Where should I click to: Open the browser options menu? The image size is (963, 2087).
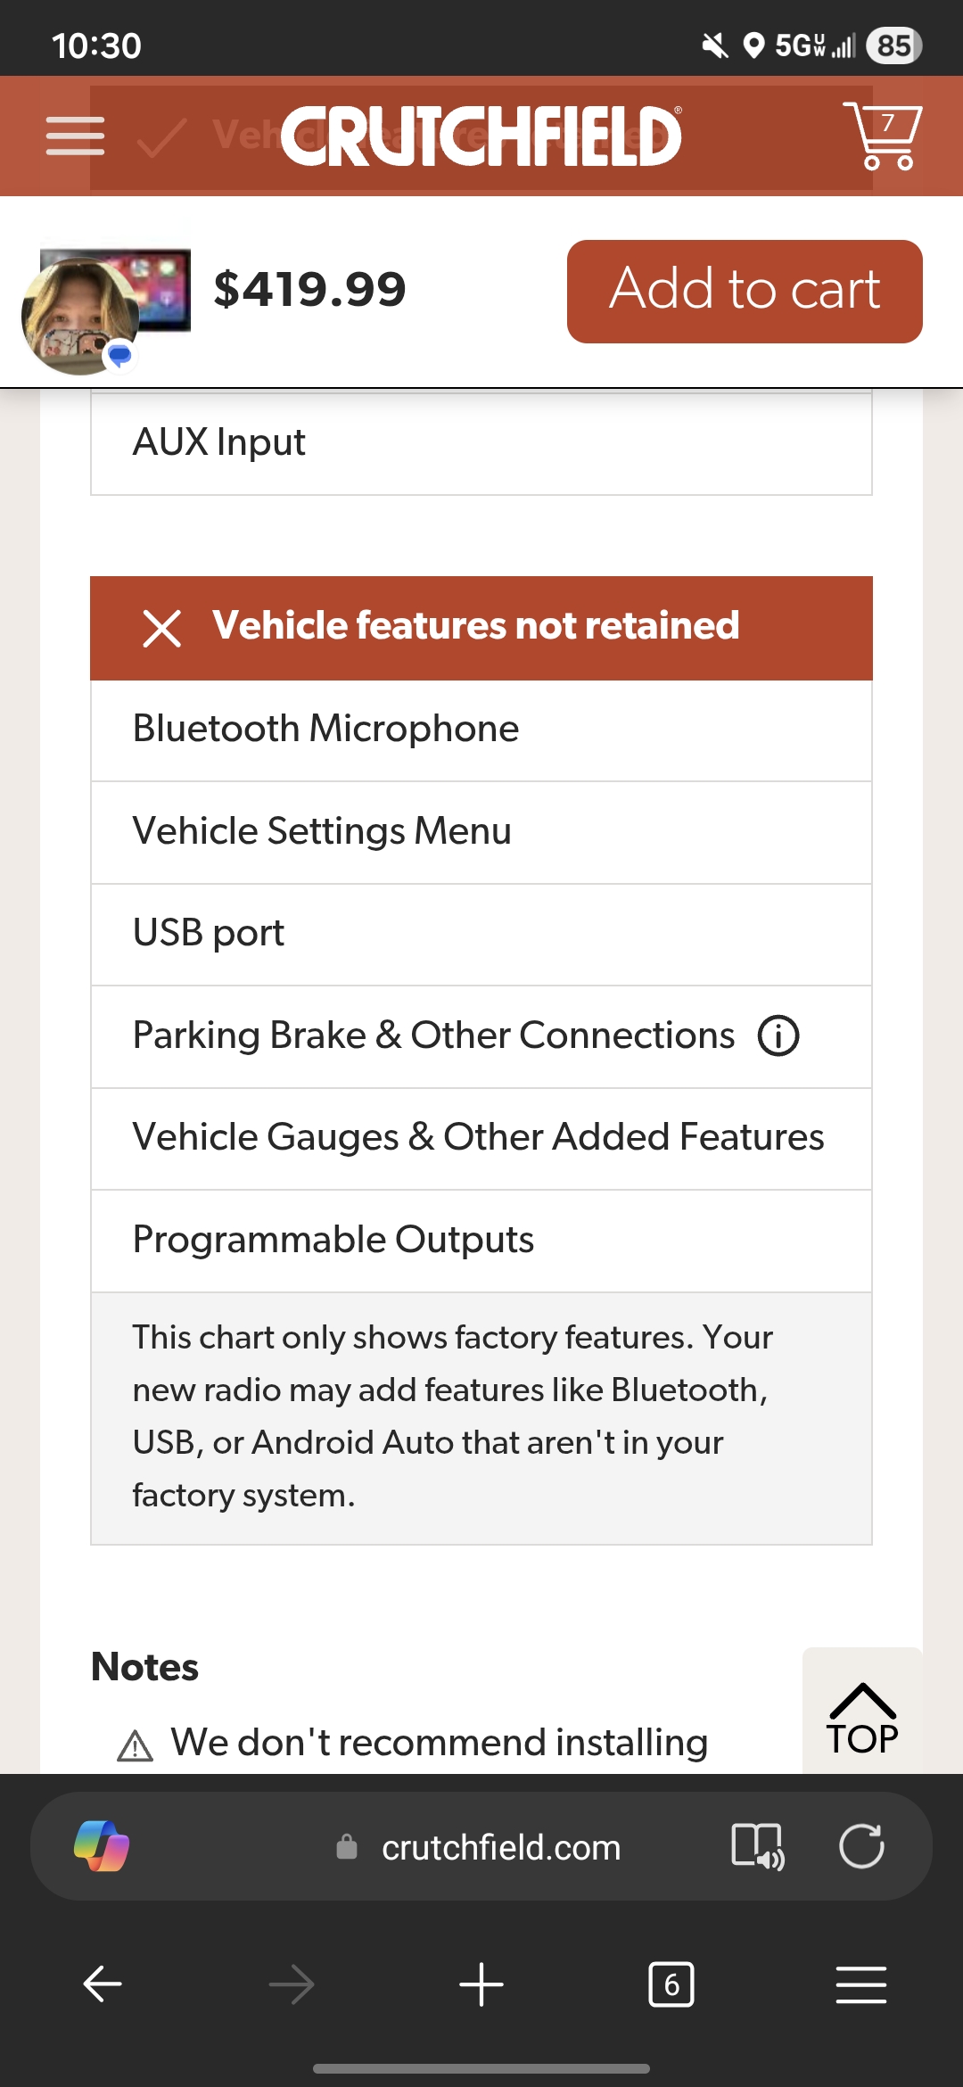[x=860, y=1984]
